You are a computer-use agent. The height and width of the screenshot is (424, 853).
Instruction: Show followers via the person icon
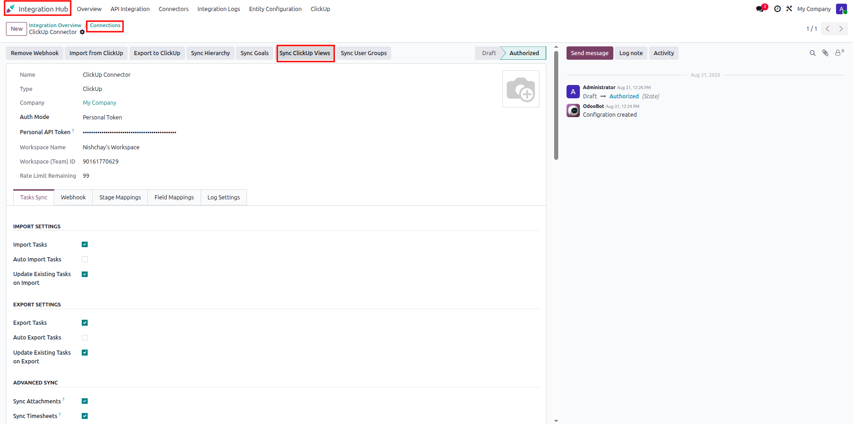tap(839, 53)
